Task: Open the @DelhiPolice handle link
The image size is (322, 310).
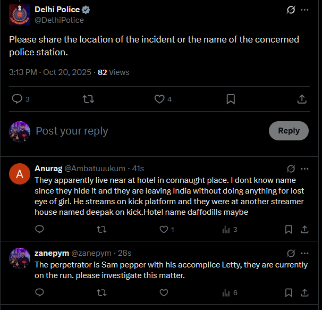Action: (x=59, y=20)
